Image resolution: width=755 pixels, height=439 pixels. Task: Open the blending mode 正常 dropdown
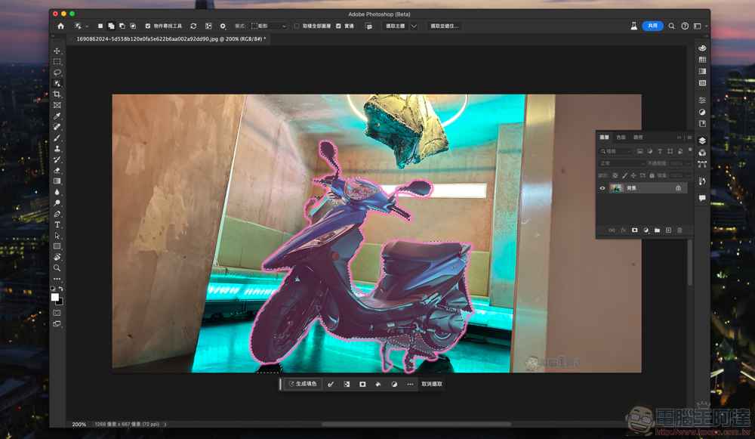621,163
